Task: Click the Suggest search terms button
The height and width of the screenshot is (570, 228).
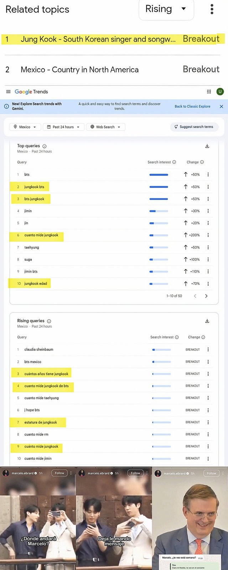Action: pyautogui.click(x=194, y=127)
